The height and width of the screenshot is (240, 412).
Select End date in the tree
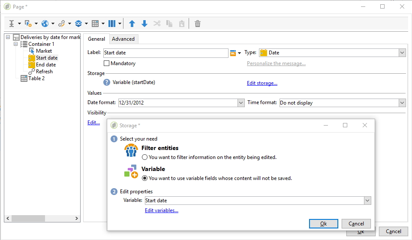[x=45, y=65]
